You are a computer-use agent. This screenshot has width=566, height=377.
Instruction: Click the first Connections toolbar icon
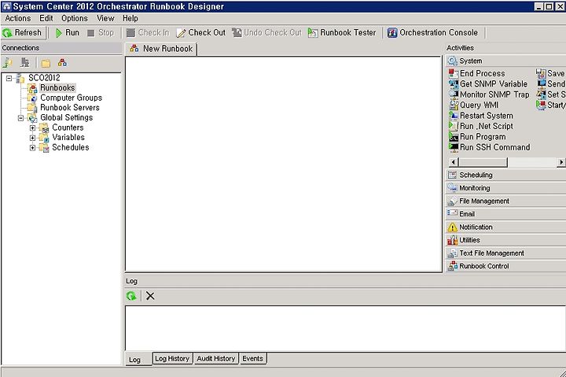[x=7, y=63]
